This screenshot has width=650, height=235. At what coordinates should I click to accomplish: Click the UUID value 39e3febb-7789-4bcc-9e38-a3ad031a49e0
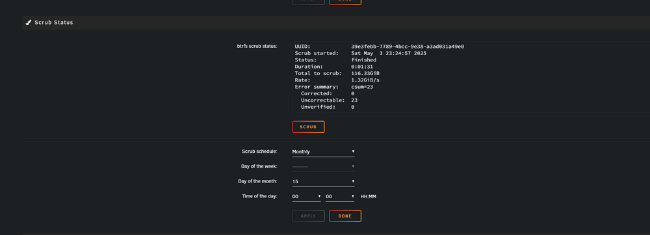tap(407, 47)
